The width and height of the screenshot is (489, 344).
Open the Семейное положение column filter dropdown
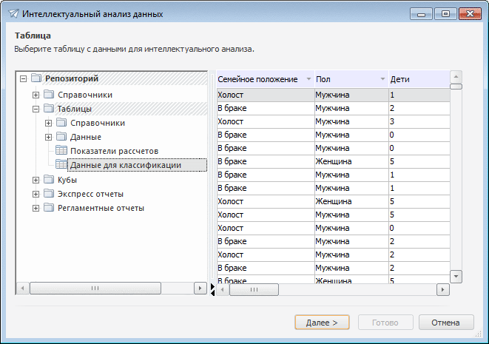[308, 79]
